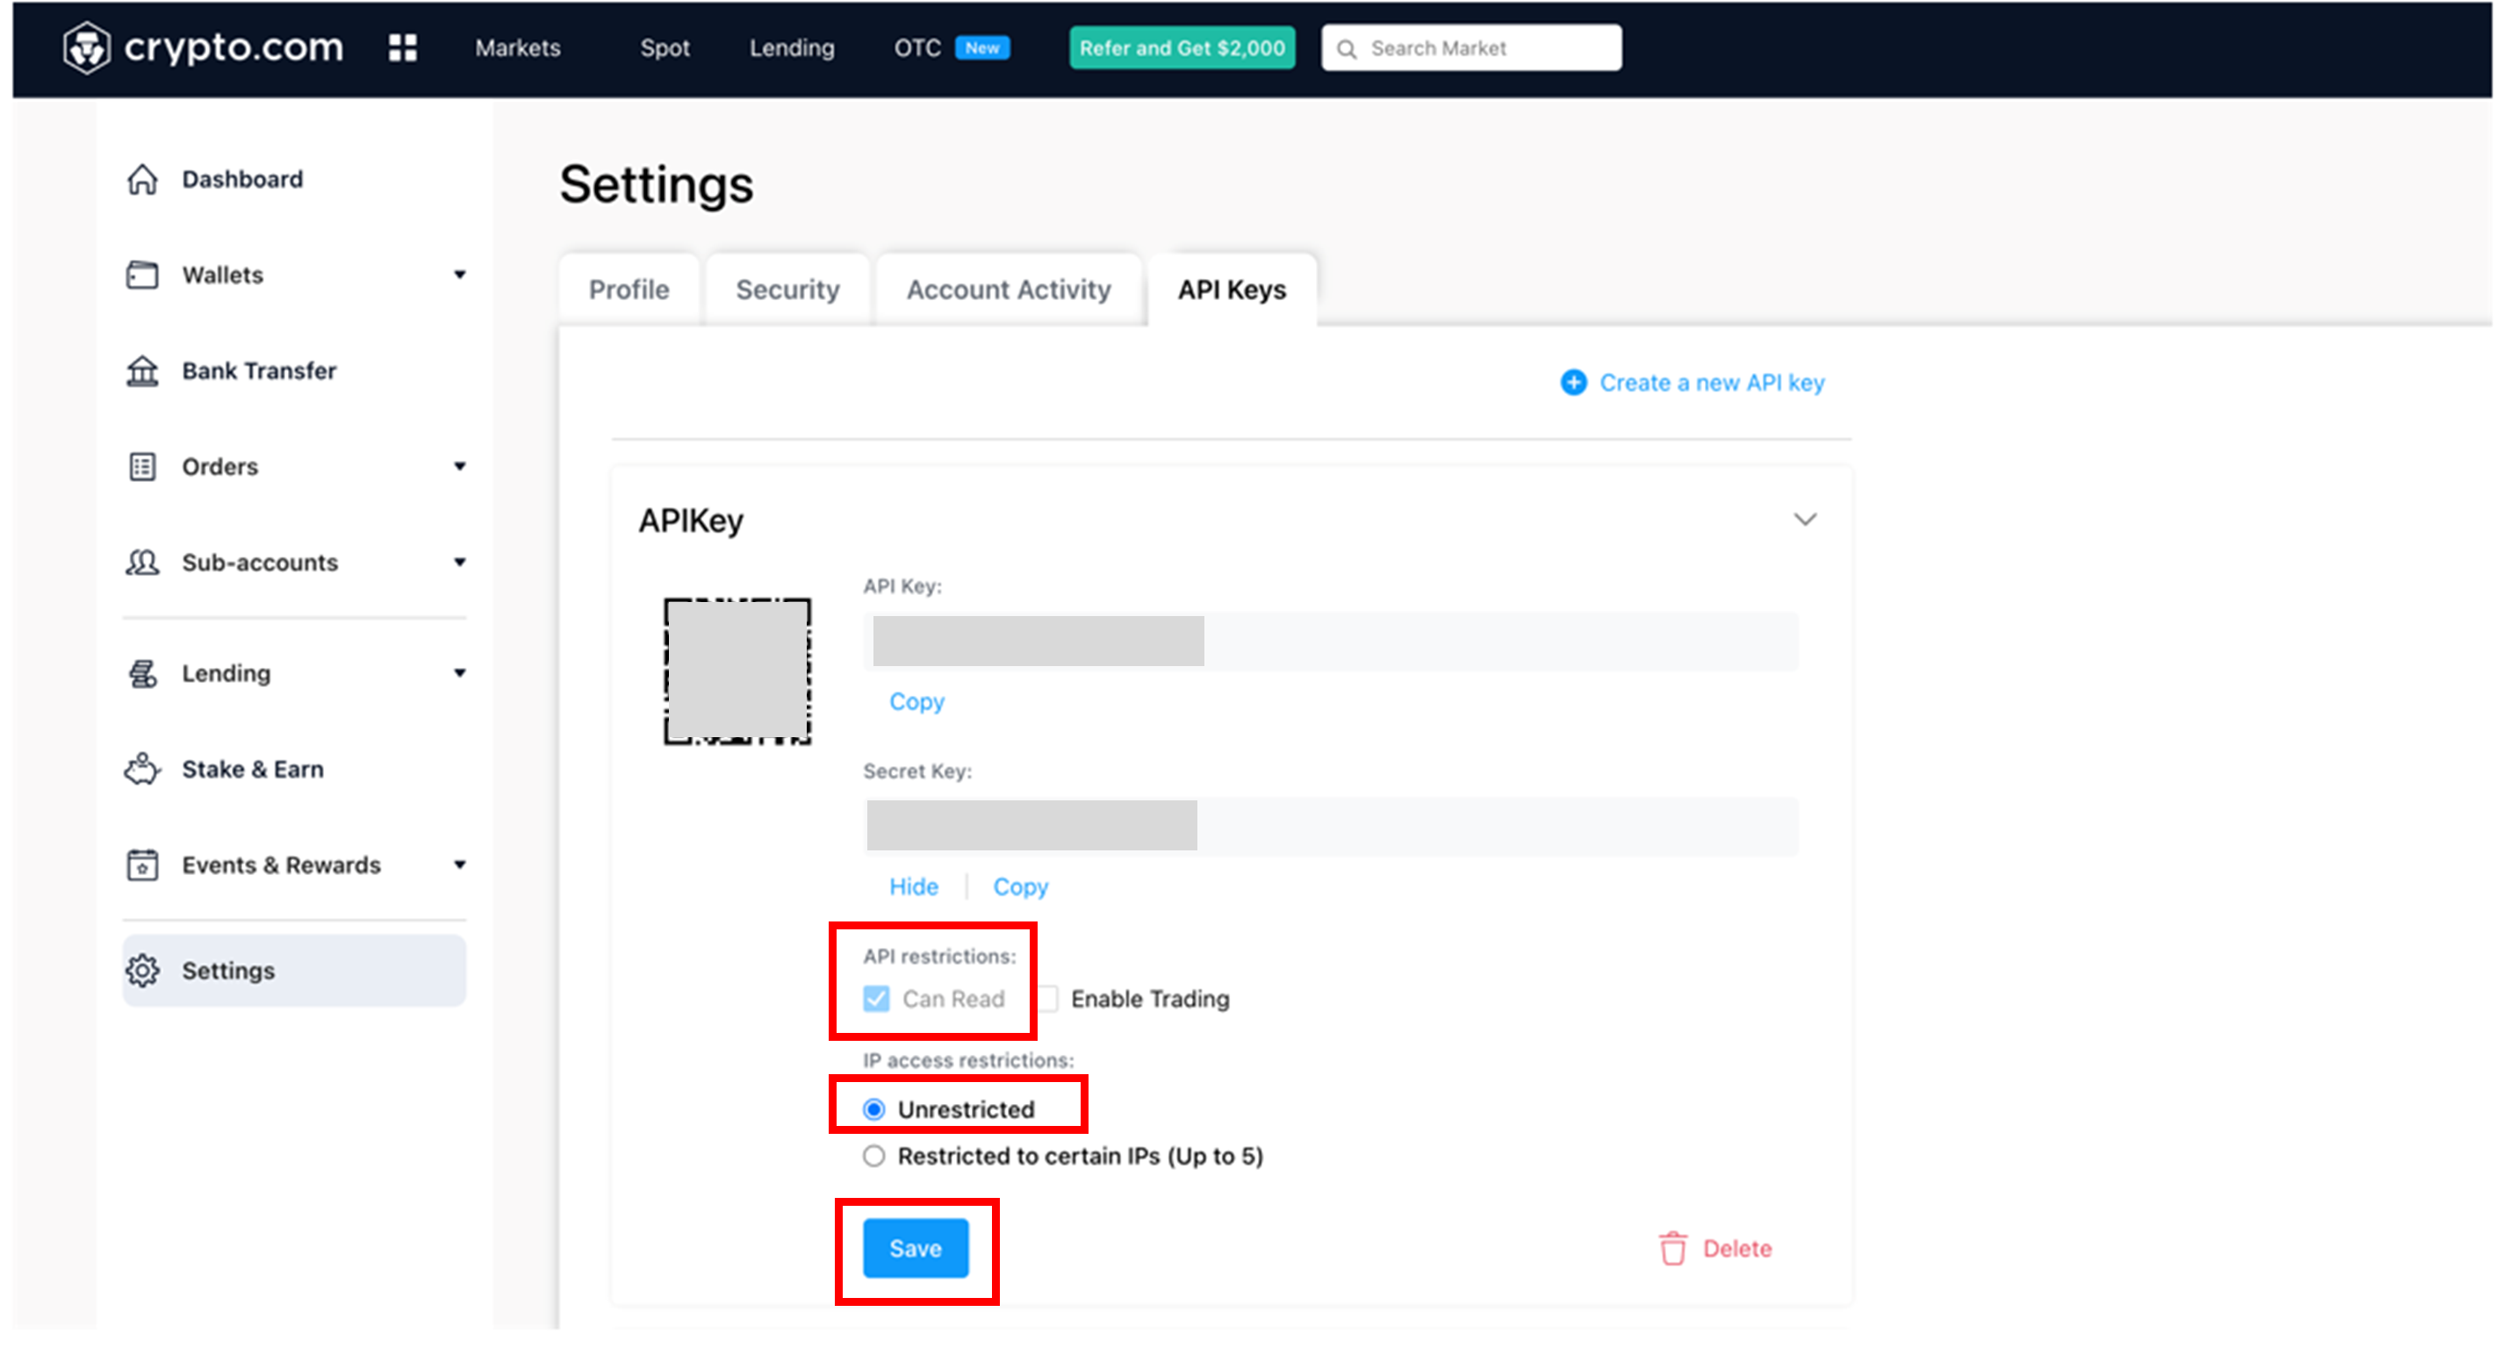Click the Bank Transfer icon
2501x1355 pixels.
(140, 370)
